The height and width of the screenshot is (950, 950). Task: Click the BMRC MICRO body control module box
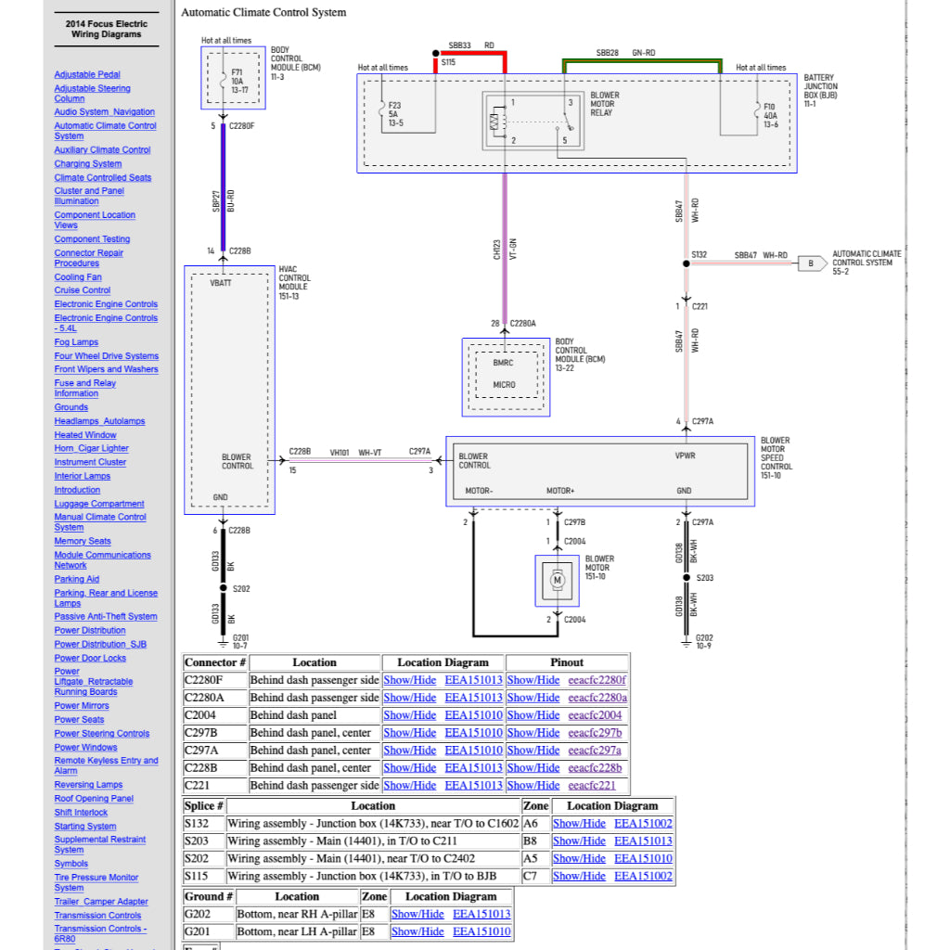(x=505, y=375)
